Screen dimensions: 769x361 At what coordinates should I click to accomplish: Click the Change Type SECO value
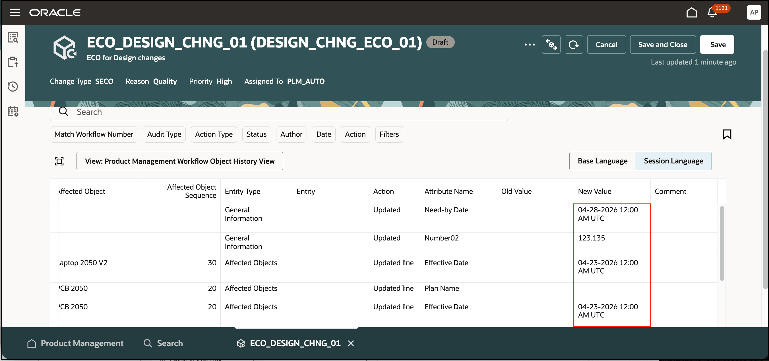(x=104, y=81)
